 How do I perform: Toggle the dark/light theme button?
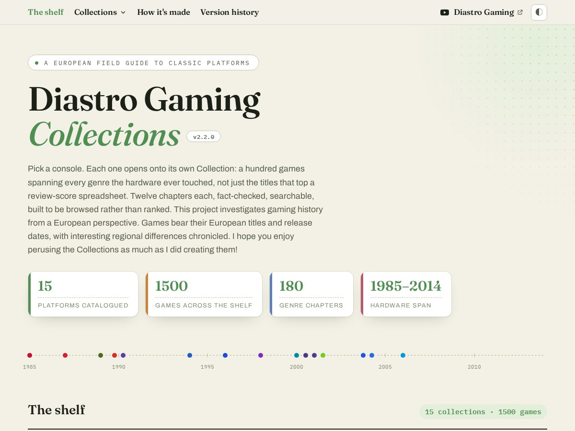pyautogui.click(x=539, y=12)
